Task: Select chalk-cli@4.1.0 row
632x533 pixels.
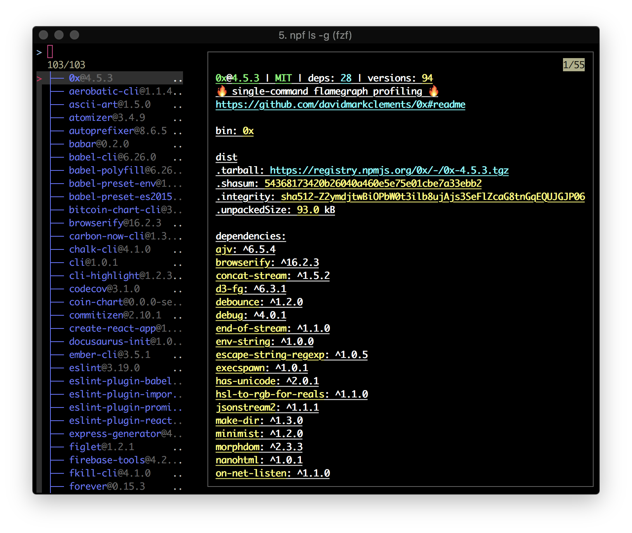Action: 110,249
